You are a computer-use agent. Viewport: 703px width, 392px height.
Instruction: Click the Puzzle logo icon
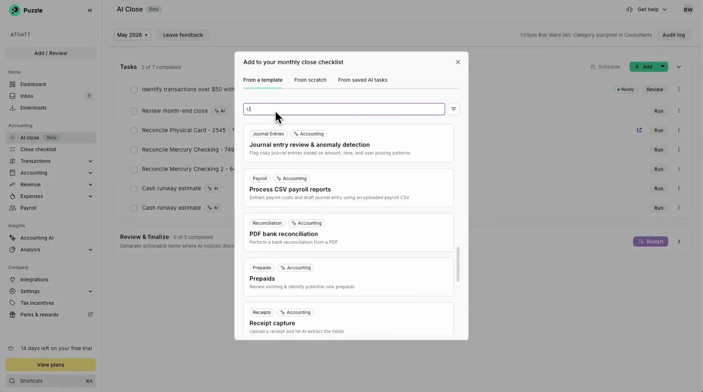pyautogui.click(x=15, y=10)
